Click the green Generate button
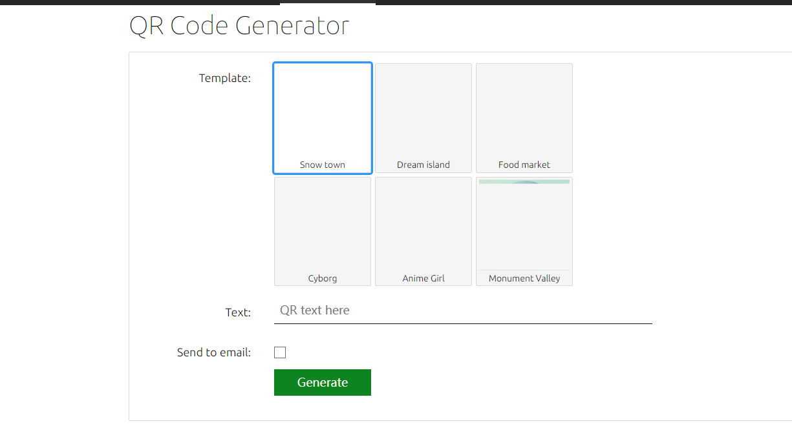This screenshot has width=792, height=428. [323, 382]
